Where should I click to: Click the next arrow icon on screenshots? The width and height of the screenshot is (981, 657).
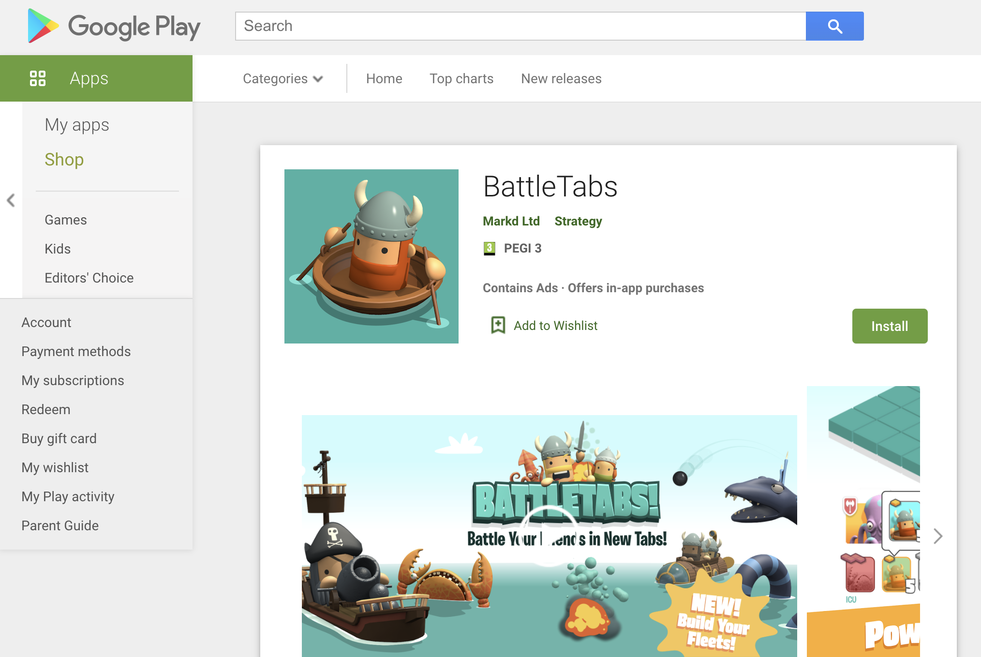(939, 535)
